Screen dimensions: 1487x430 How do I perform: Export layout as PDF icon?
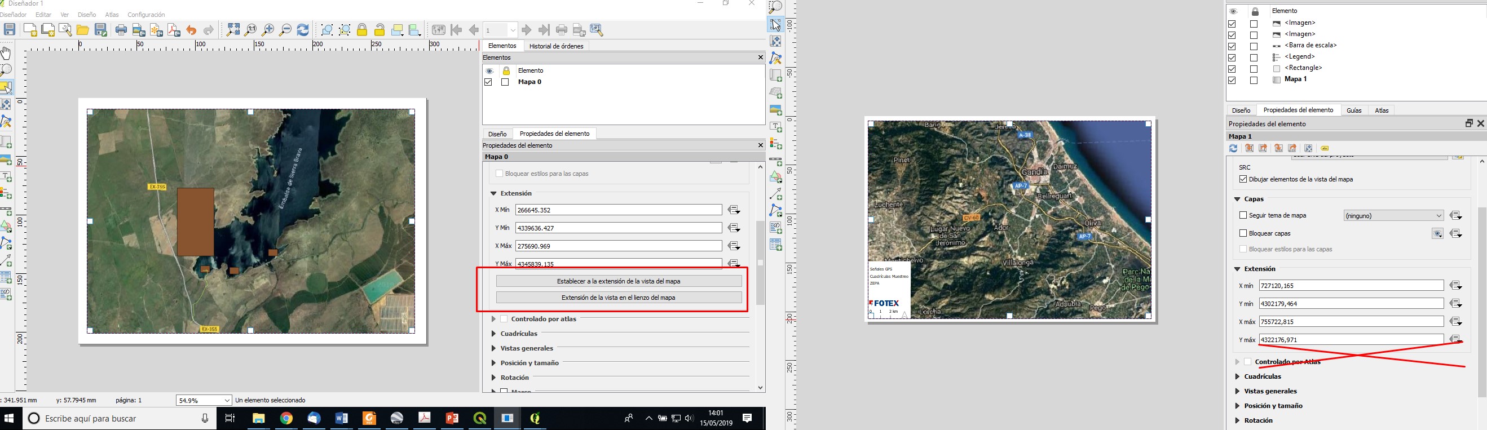coord(174,30)
